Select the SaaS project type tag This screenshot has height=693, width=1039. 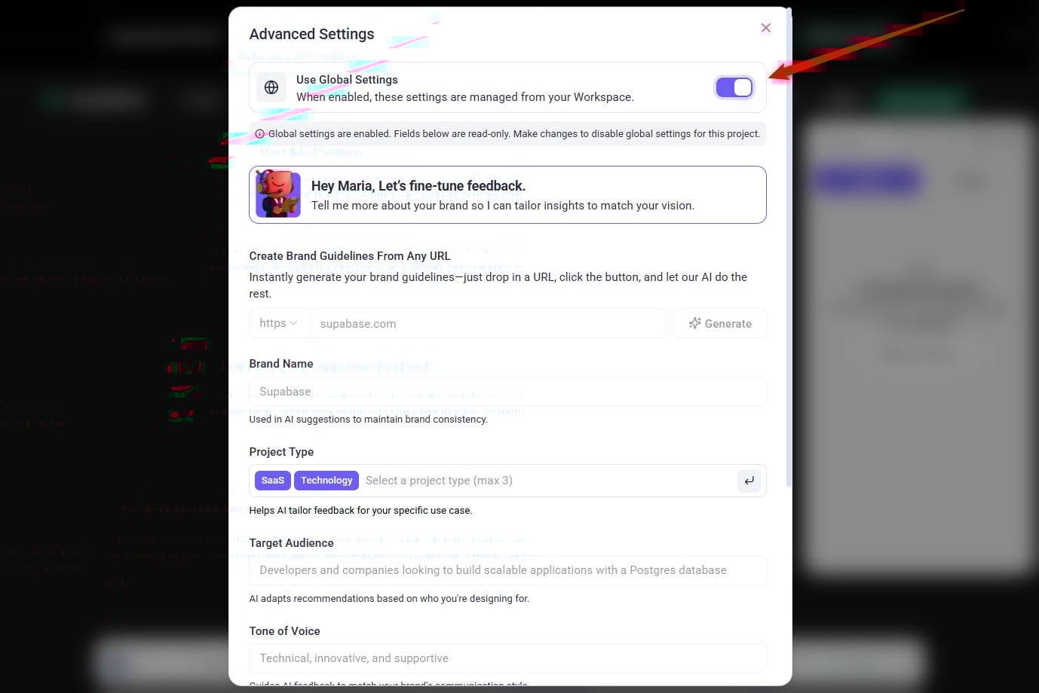click(273, 481)
